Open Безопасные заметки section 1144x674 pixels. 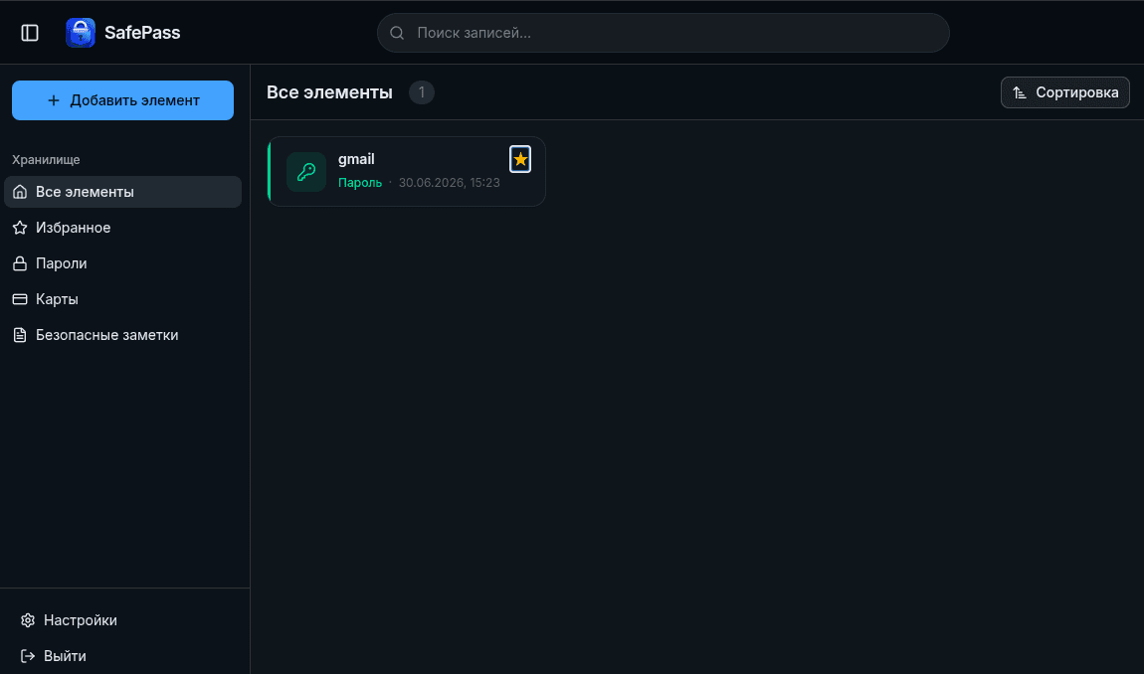point(122,335)
